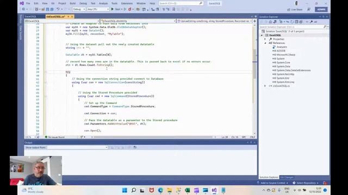348x195 pixels.
Task: Open File Explorer from taskbar
Action: (169, 190)
